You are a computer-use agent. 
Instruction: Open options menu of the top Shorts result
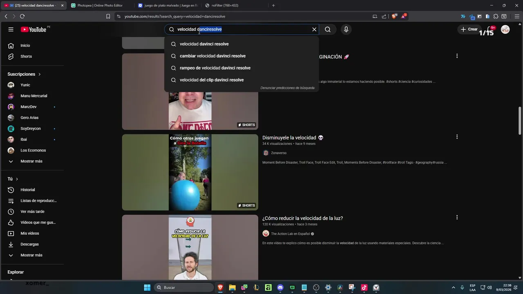coord(457,56)
